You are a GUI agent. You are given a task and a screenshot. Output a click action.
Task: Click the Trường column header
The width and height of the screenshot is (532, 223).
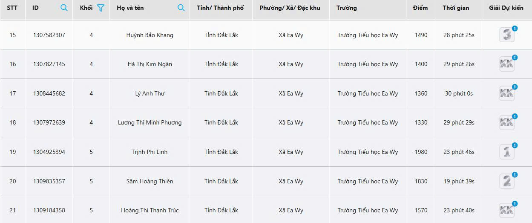click(346, 8)
